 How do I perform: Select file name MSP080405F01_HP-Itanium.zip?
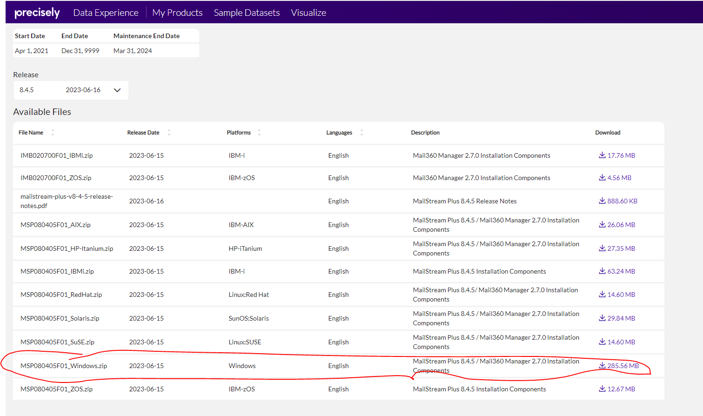click(x=67, y=248)
